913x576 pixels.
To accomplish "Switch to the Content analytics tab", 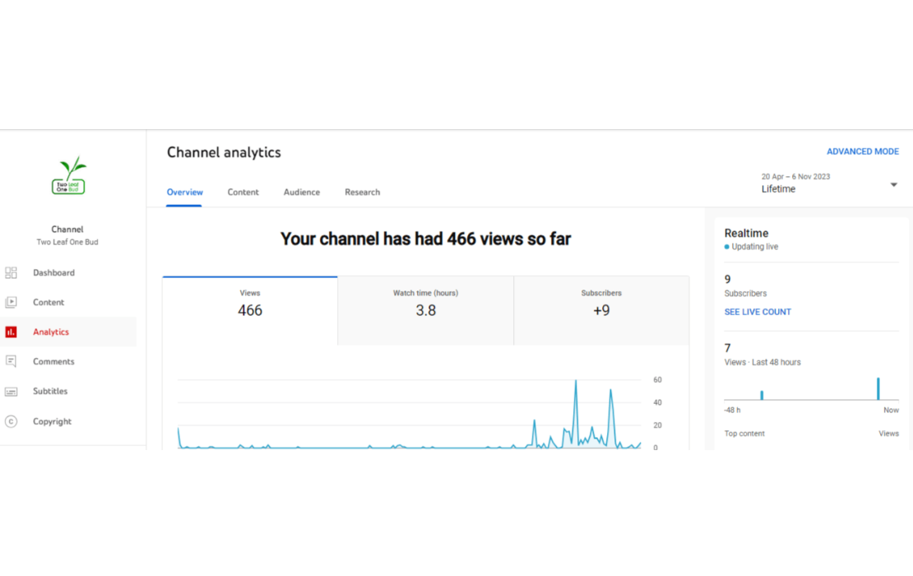I will click(x=243, y=193).
